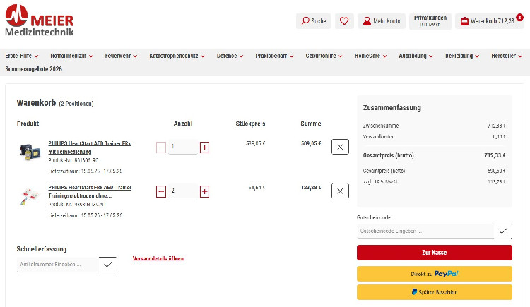
Task: Expand the Defence menu
Action: (x=230, y=56)
